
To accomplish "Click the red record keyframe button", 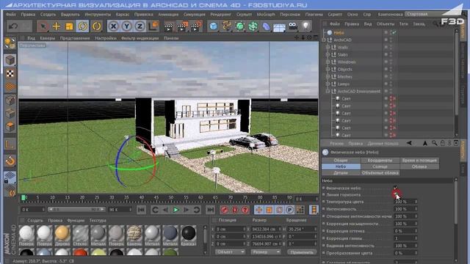I will [225, 210].
